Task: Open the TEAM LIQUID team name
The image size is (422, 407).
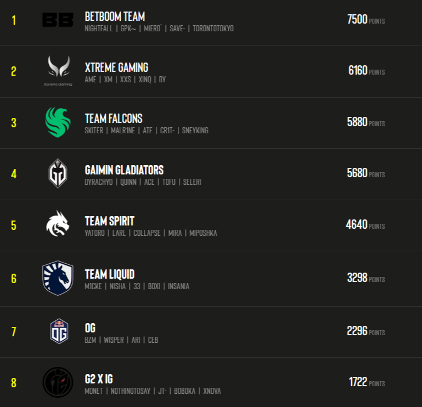Action: 110,274
